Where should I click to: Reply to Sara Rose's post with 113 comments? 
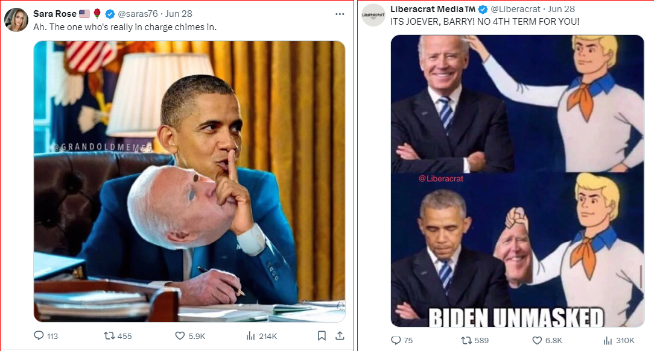46,335
